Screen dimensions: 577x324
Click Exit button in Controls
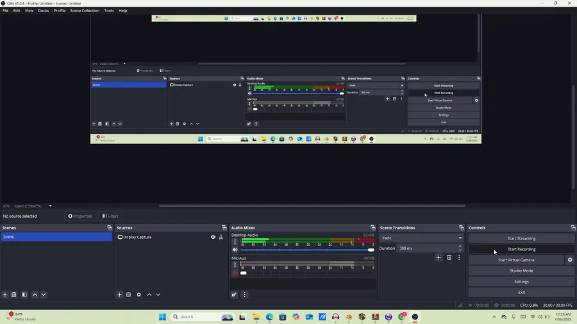[521, 293]
